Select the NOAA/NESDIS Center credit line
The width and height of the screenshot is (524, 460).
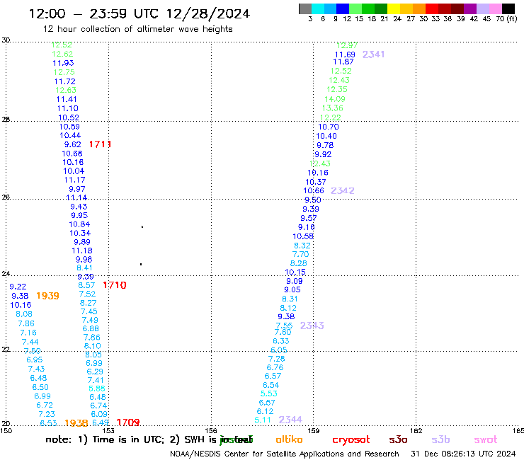click(285, 454)
